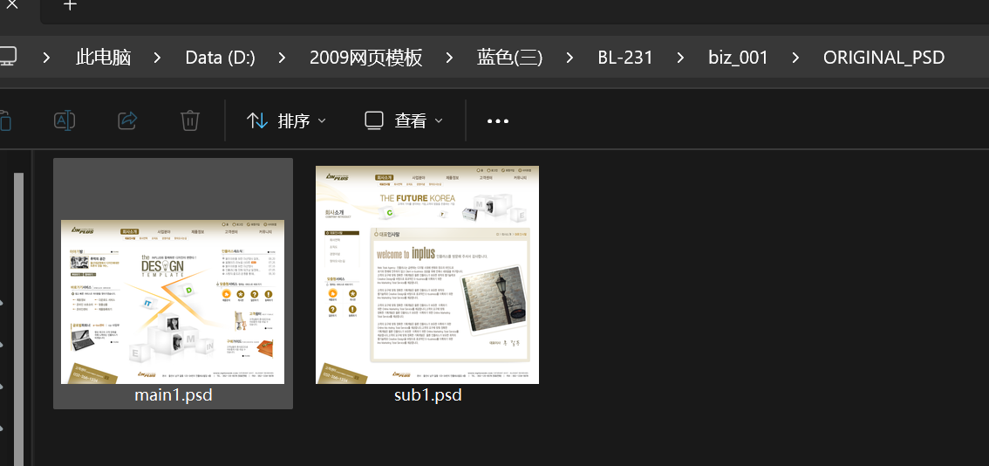The image size is (989, 466).
Task: Open the three-dot more options menu
Action: point(498,121)
